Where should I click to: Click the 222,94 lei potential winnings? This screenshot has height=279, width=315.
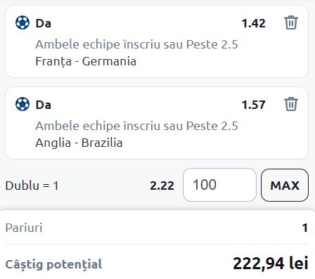tap(271, 264)
